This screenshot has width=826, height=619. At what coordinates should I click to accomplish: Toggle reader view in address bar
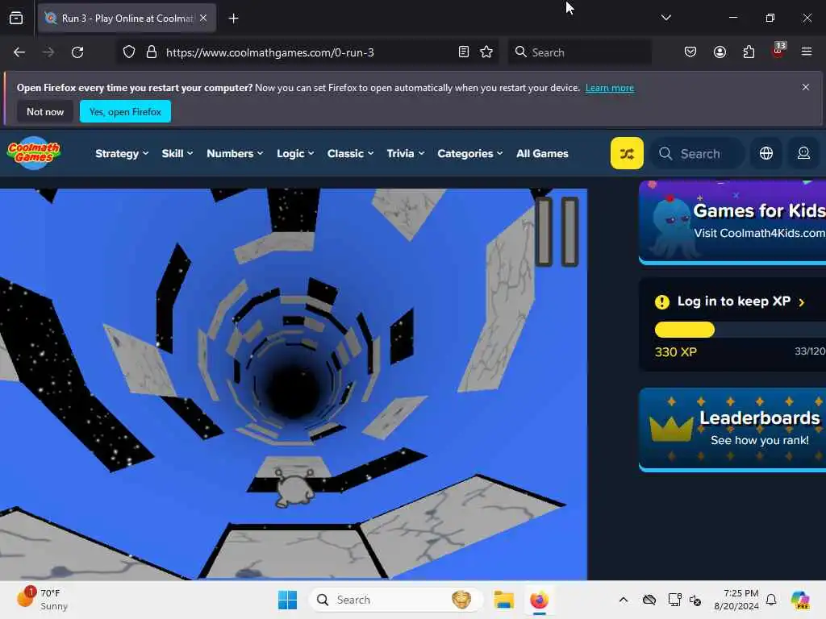(x=464, y=52)
